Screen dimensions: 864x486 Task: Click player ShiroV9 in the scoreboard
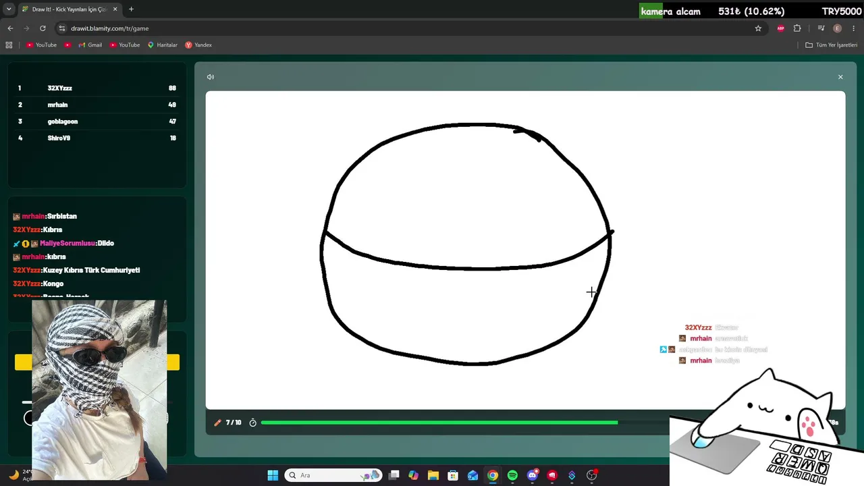click(x=59, y=138)
